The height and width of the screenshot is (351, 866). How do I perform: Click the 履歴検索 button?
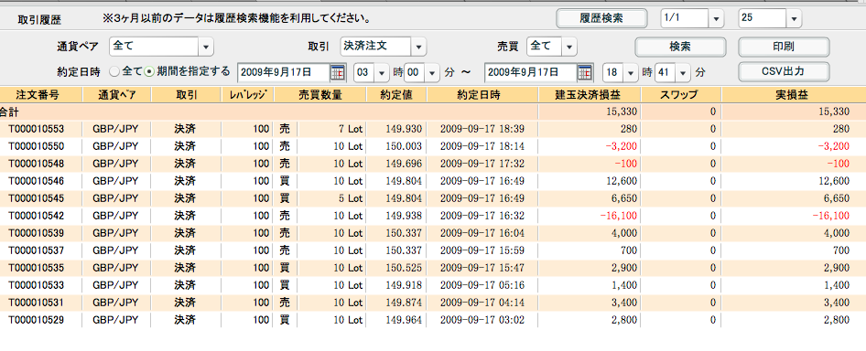tap(601, 18)
